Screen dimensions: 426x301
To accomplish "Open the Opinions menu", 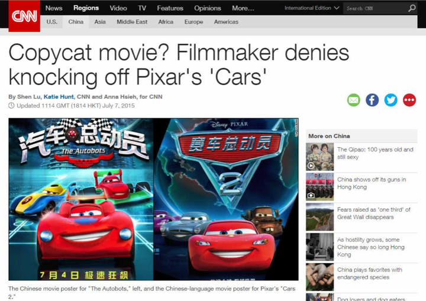I will [208, 8].
